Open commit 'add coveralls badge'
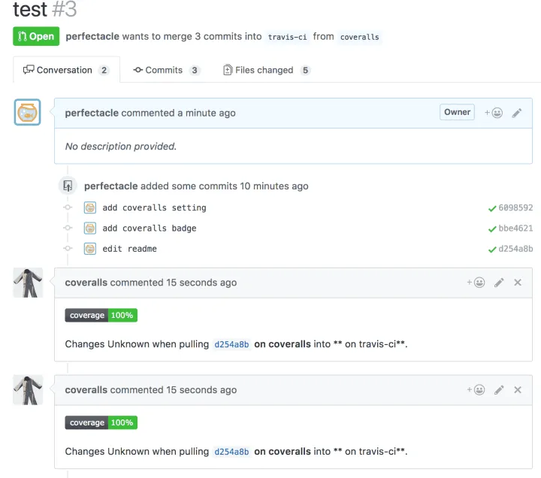This screenshot has height=478, width=541. point(150,228)
